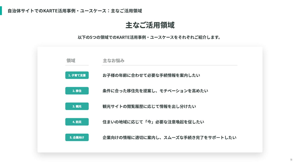Click the 5. 企業向け badge
300x168 pixels.
[77, 138]
